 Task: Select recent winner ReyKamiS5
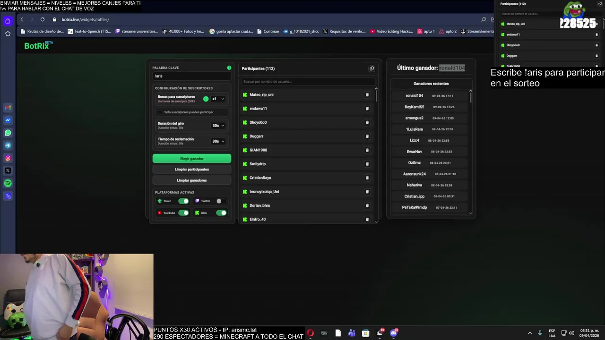(415, 107)
